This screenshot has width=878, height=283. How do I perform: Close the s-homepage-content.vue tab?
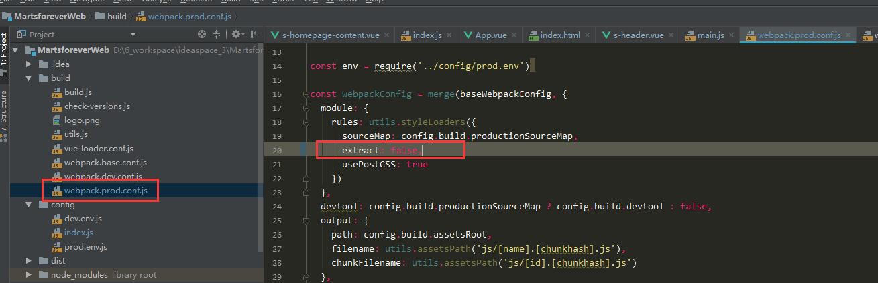coord(387,35)
